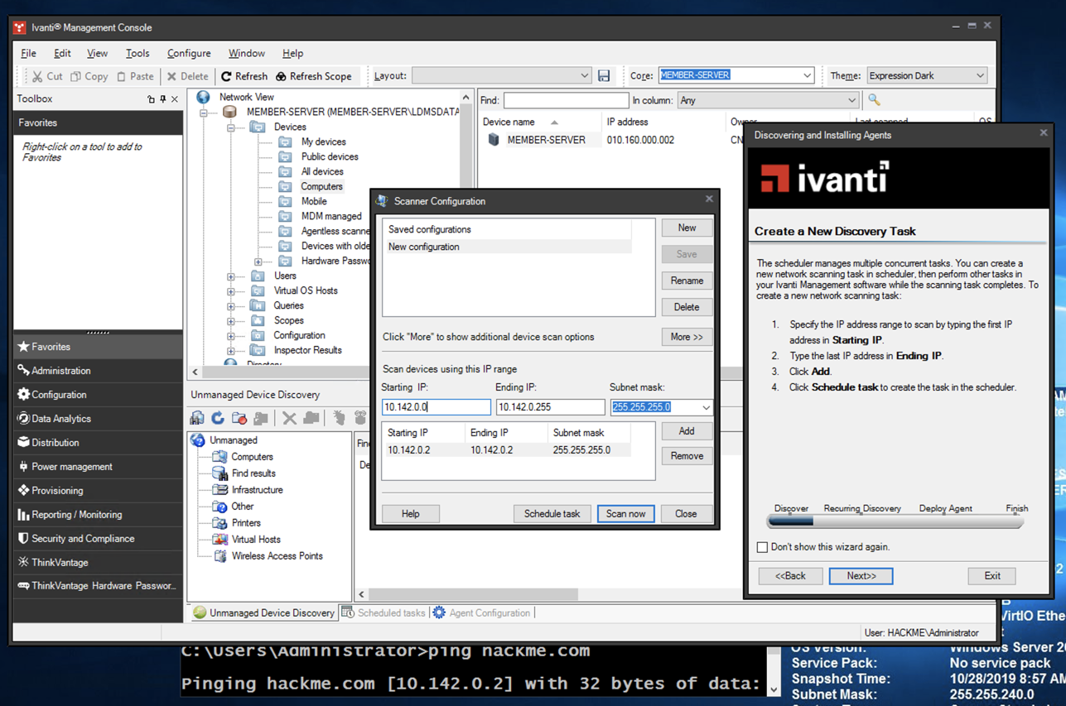Open the Subnet mask dropdown
The height and width of the screenshot is (706, 1066).
click(706, 407)
